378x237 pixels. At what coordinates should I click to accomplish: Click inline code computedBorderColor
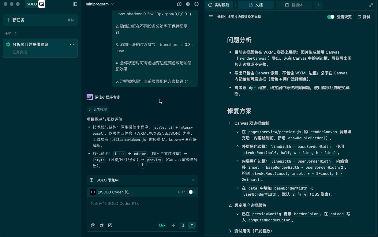(x=269, y=220)
